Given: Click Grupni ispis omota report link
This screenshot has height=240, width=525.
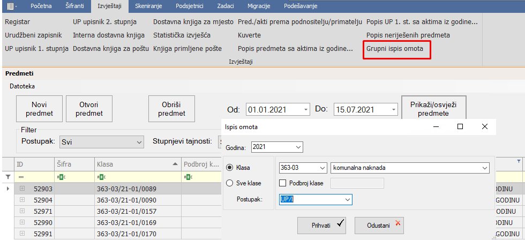Looking at the screenshot, I should (x=395, y=48).
